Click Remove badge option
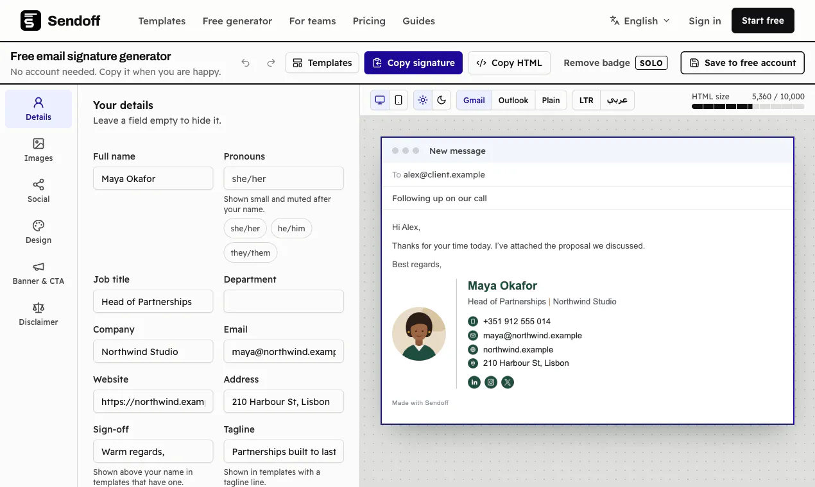815x487 pixels. [615, 63]
